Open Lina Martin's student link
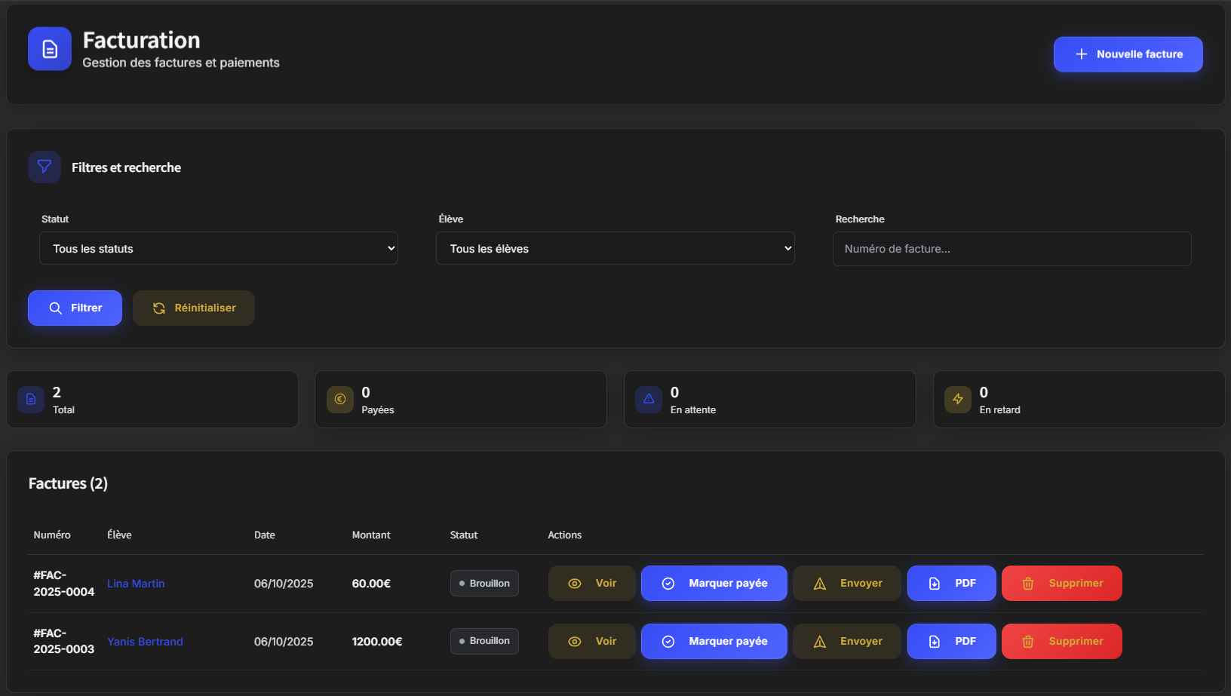1231x696 pixels. tap(136, 584)
